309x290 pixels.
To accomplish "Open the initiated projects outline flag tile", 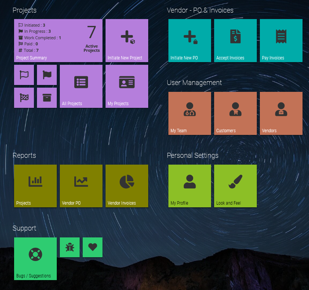I will click(24, 75).
